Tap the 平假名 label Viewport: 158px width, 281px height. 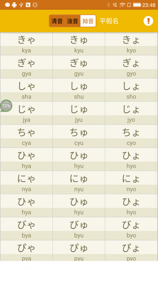[109, 21]
